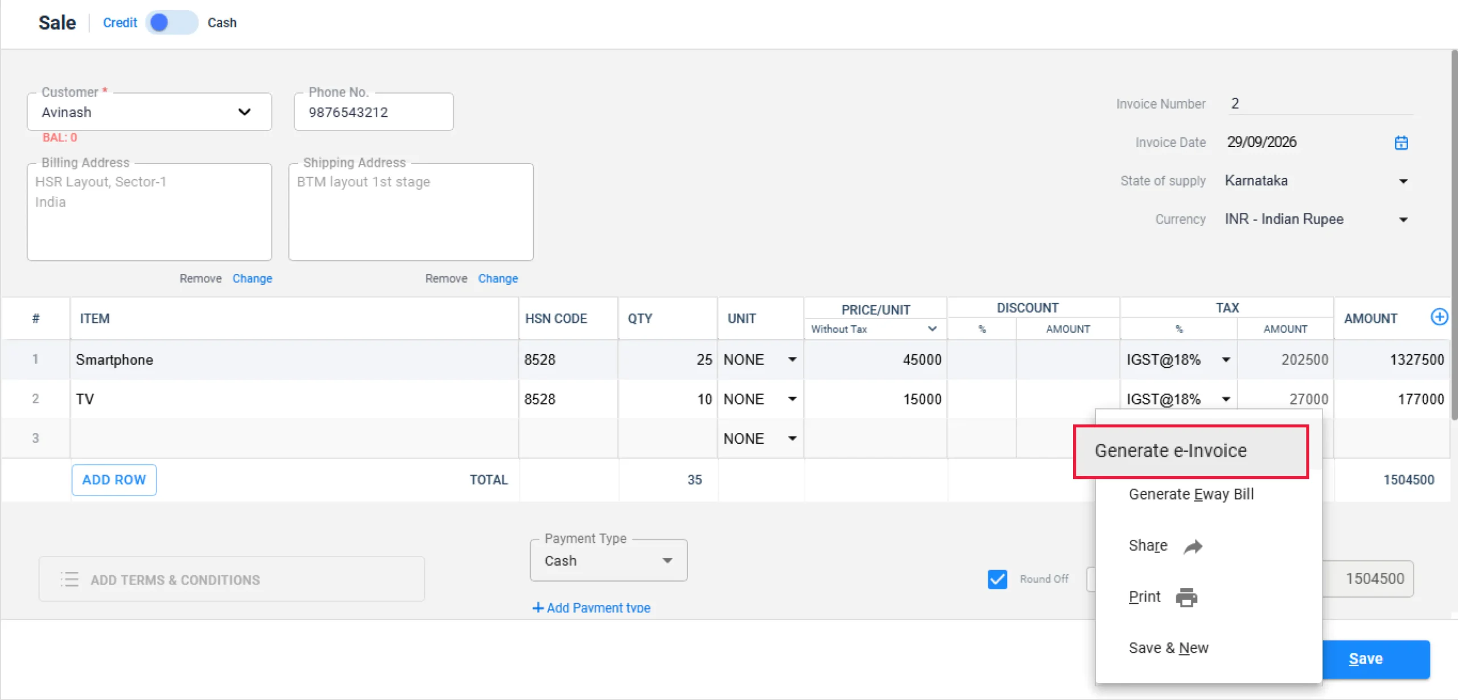The width and height of the screenshot is (1458, 700).
Task: Click the Invoice Number field
Action: click(x=1320, y=104)
